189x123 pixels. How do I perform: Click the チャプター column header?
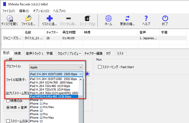tap(52, 32)
